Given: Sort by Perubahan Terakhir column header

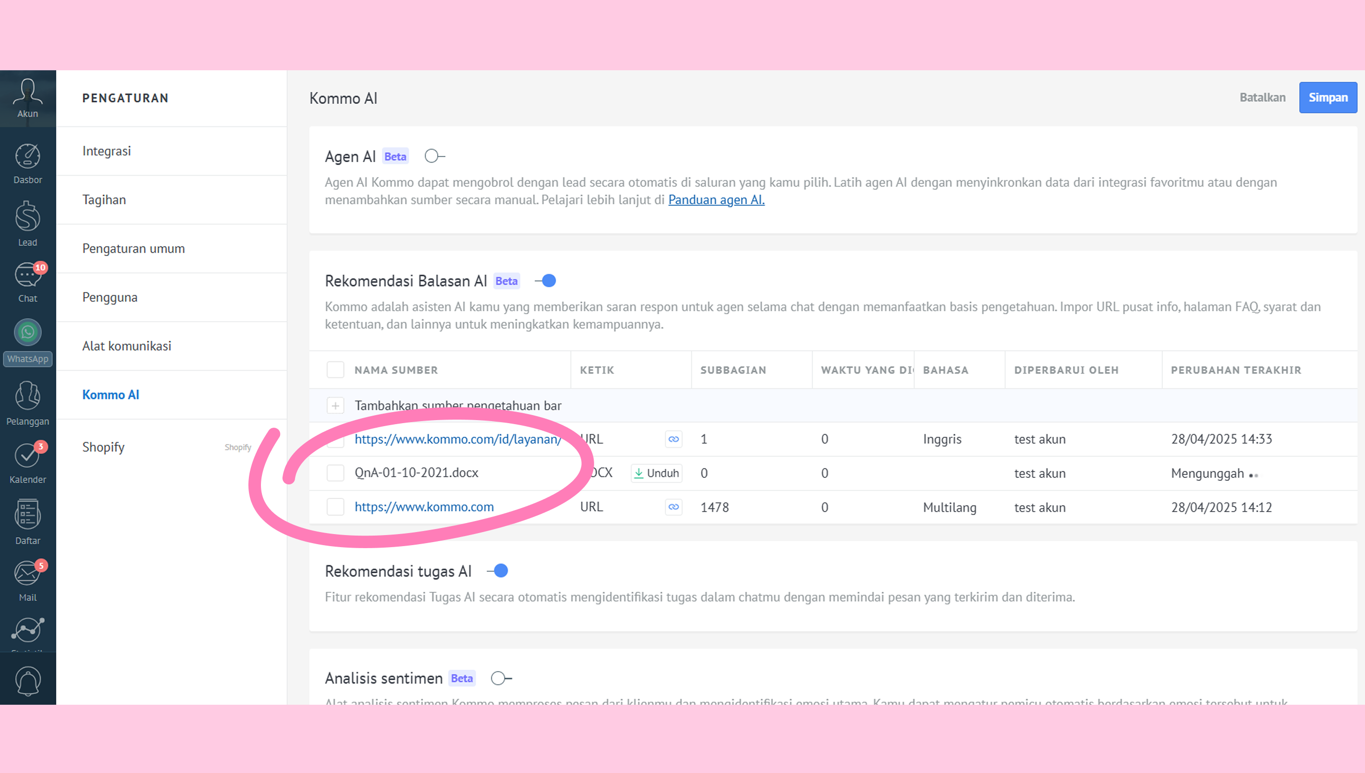Looking at the screenshot, I should tap(1236, 370).
